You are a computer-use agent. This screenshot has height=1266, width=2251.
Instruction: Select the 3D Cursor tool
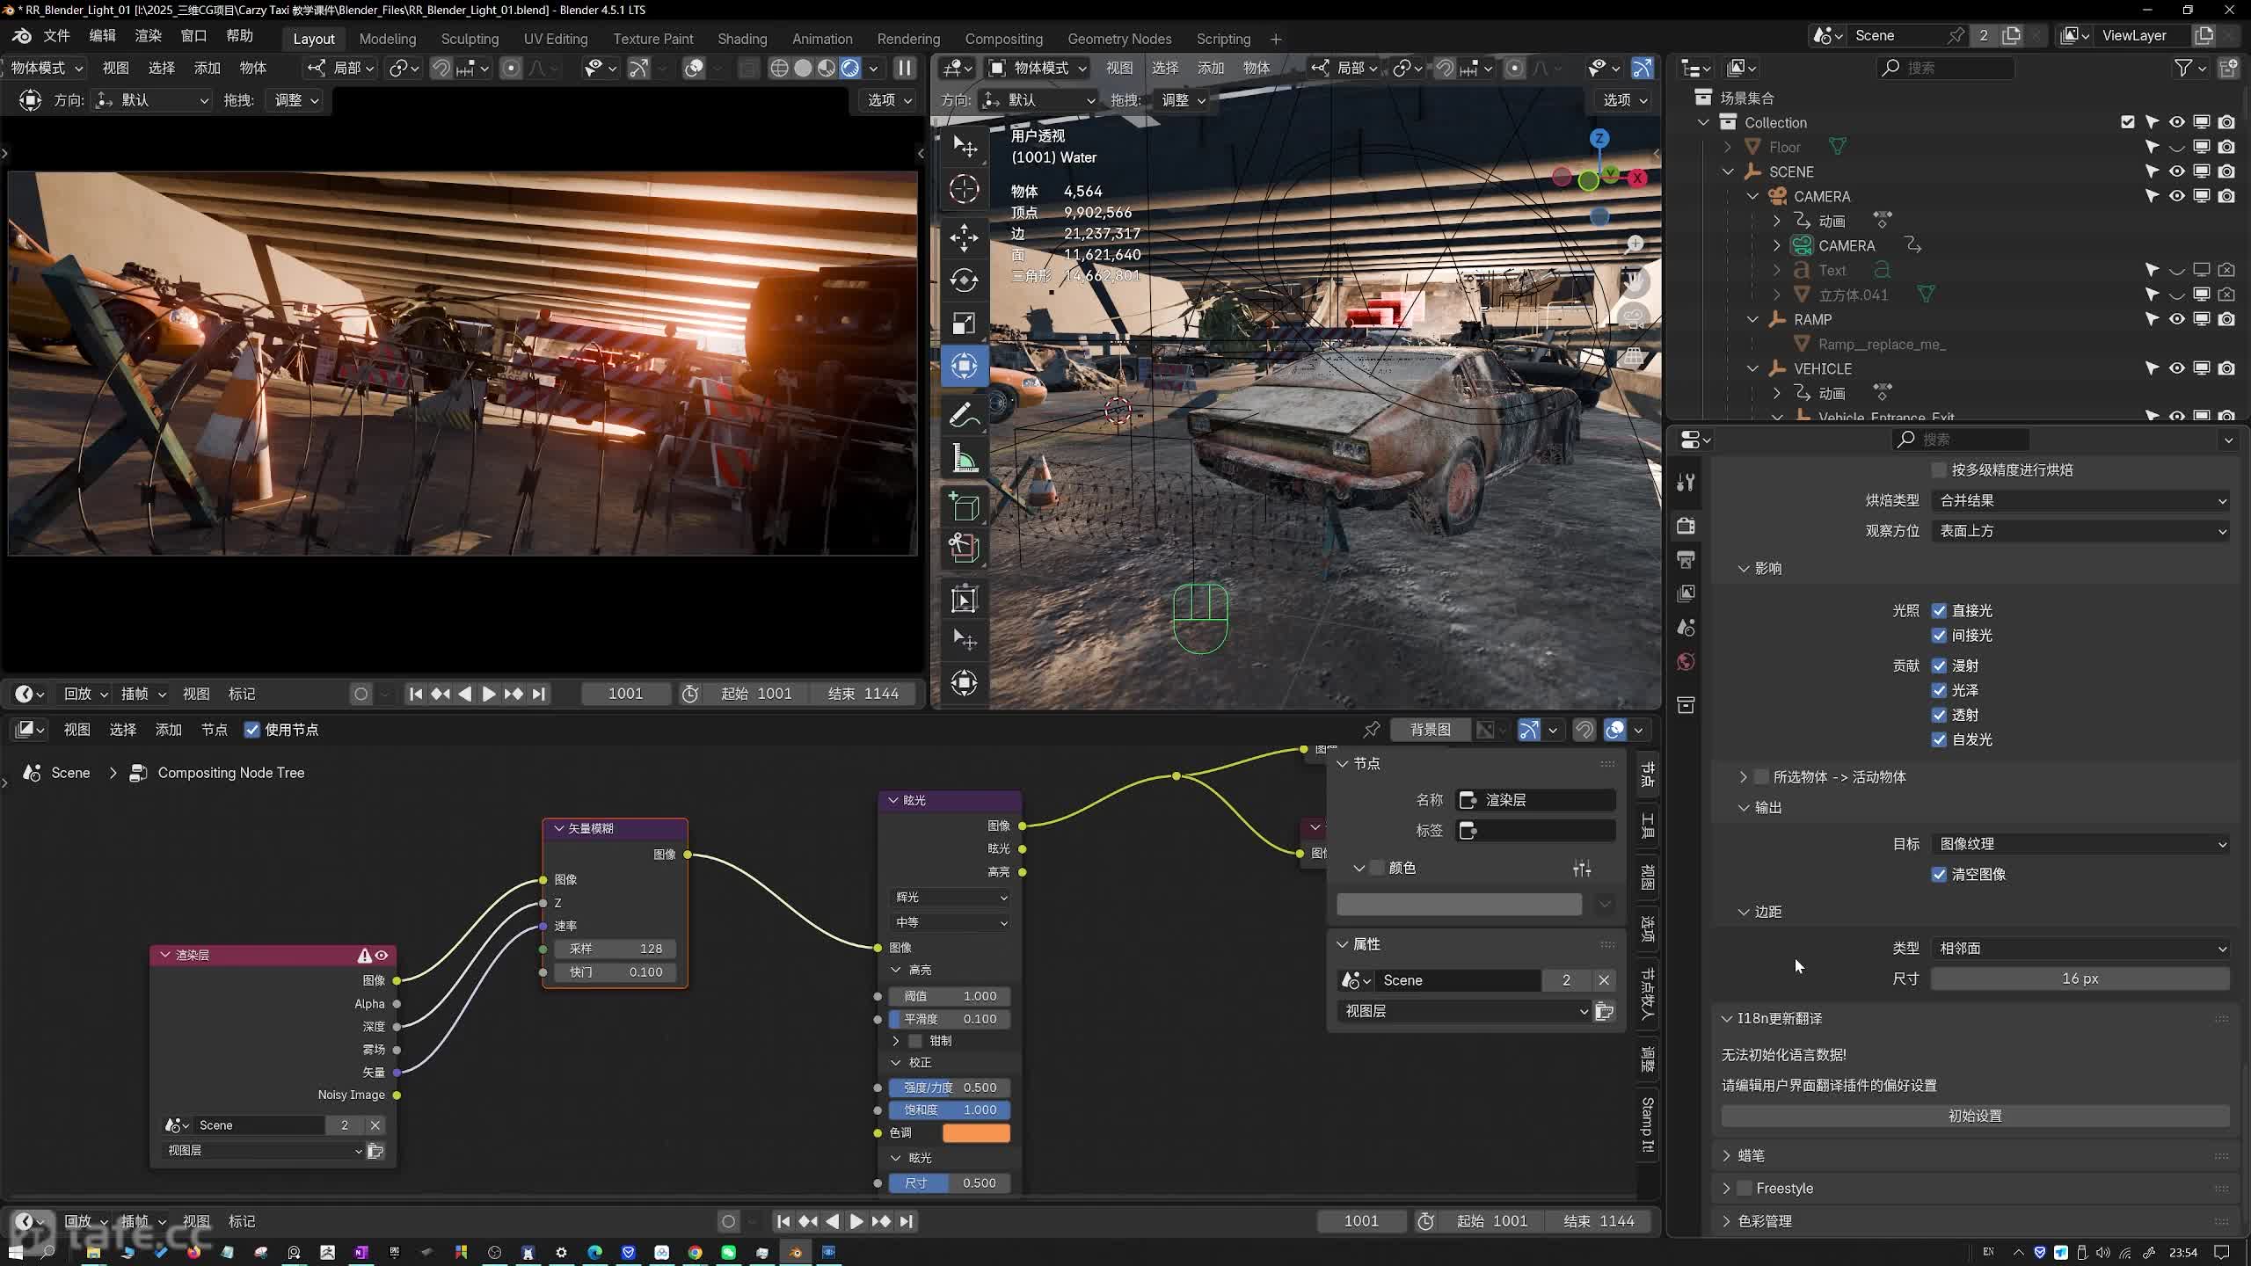point(964,189)
